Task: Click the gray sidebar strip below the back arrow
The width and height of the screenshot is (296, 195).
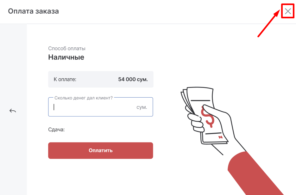Action: pos(13,158)
